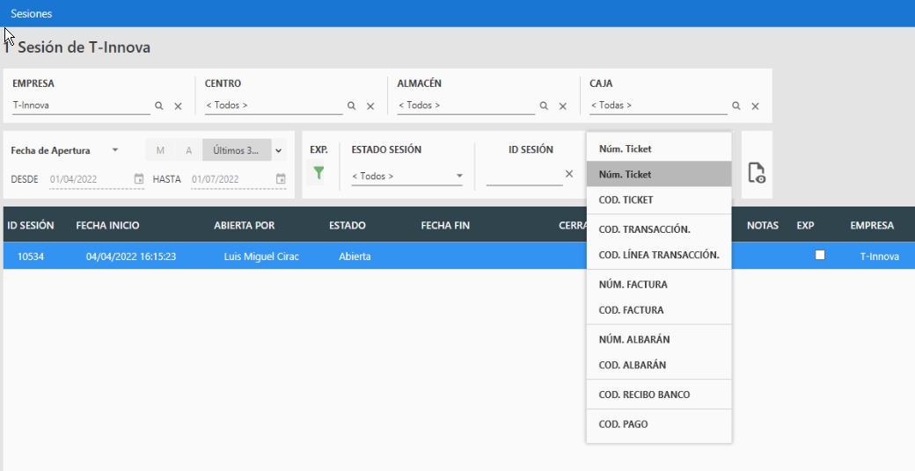Open the DESDE date calendar picker
Image resolution: width=915 pixels, height=471 pixels.
pyautogui.click(x=139, y=179)
